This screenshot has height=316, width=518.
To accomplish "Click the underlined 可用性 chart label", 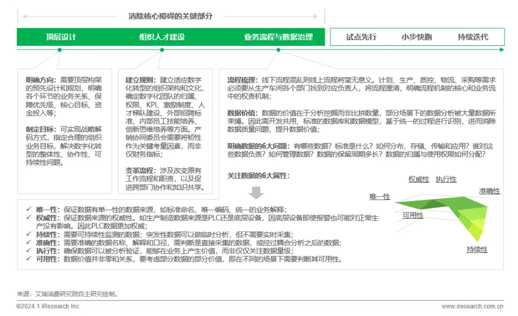I will click(x=413, y=215).
